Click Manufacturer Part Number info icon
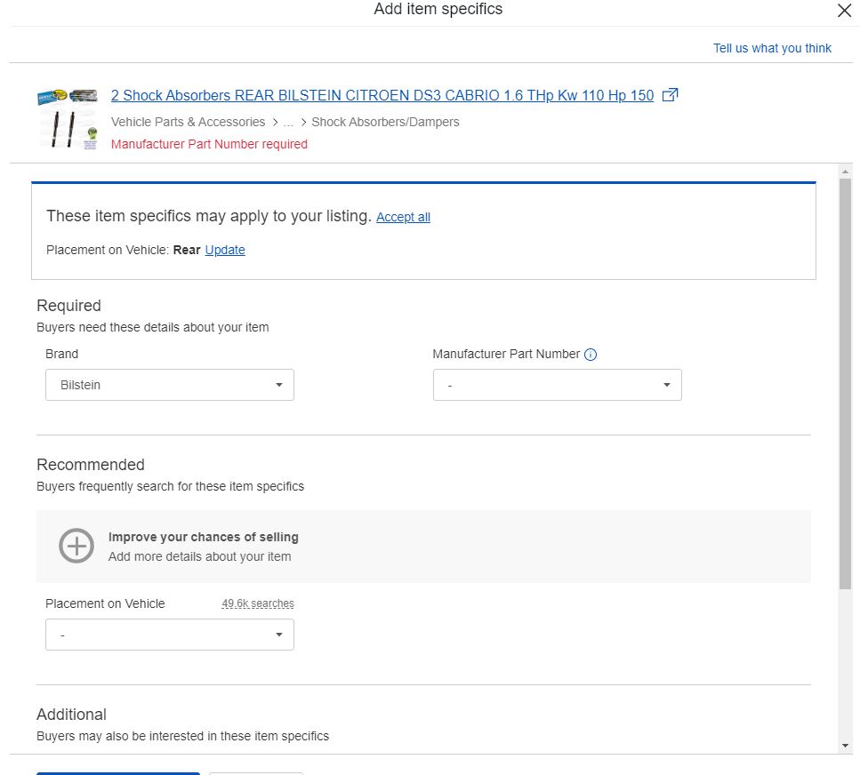The width and height of the screenshot is (860, 775). click(591, 355)
